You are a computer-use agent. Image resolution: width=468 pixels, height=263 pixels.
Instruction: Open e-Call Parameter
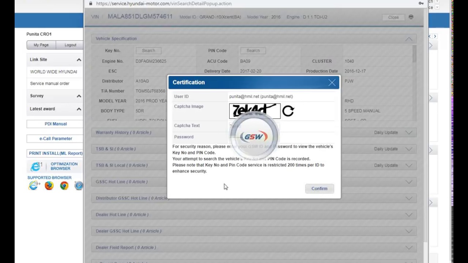click(x=56, y=138)
